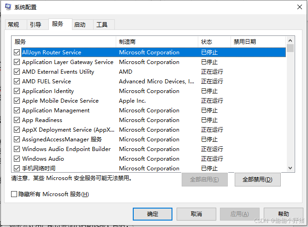Sort by the 服务 column header
308x227 pixels.
tap(64, 41)
